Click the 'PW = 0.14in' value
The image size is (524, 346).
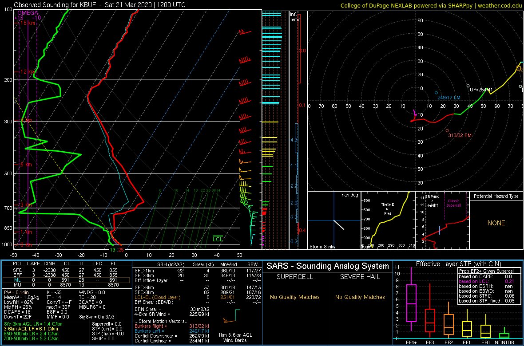click(x=16, y=292)
